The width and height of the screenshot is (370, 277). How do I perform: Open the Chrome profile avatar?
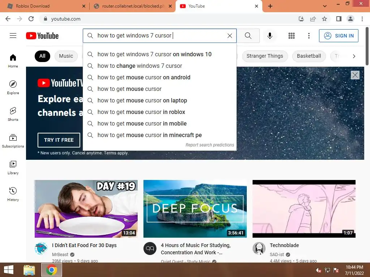click(x=350, y=19)
